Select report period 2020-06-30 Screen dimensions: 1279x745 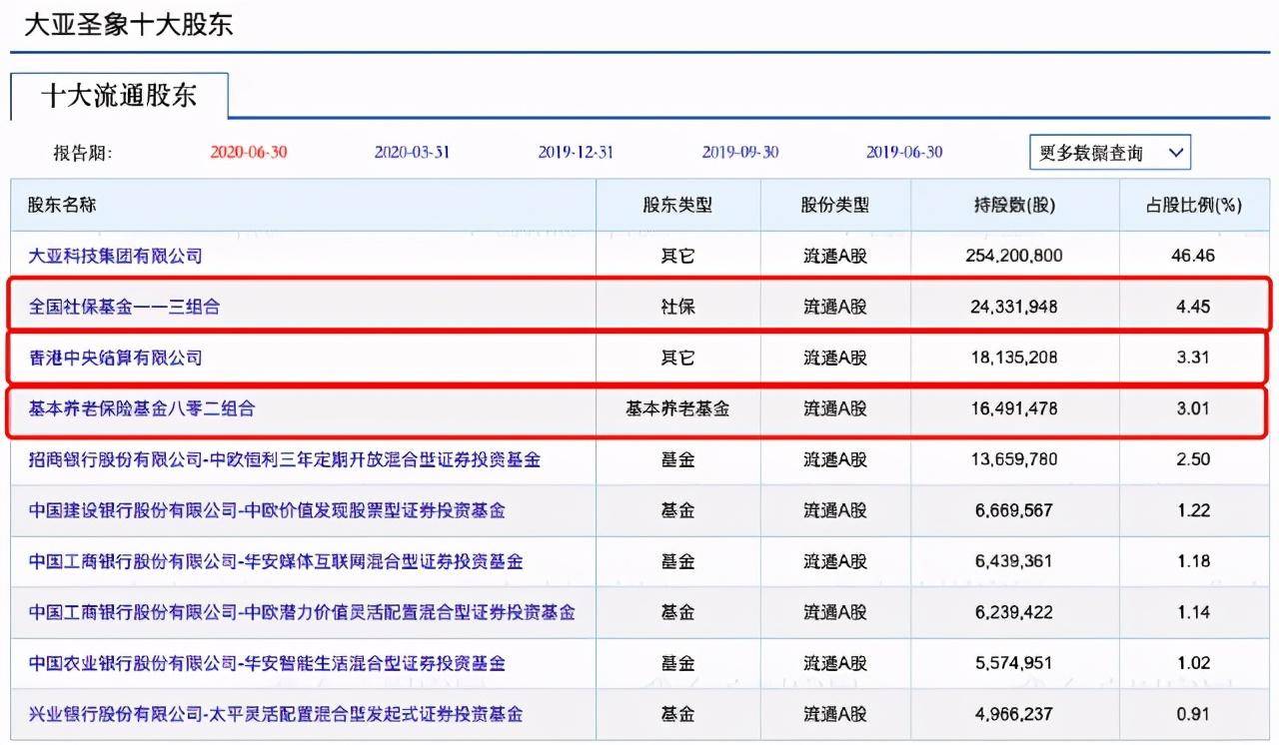click(249, 153)
